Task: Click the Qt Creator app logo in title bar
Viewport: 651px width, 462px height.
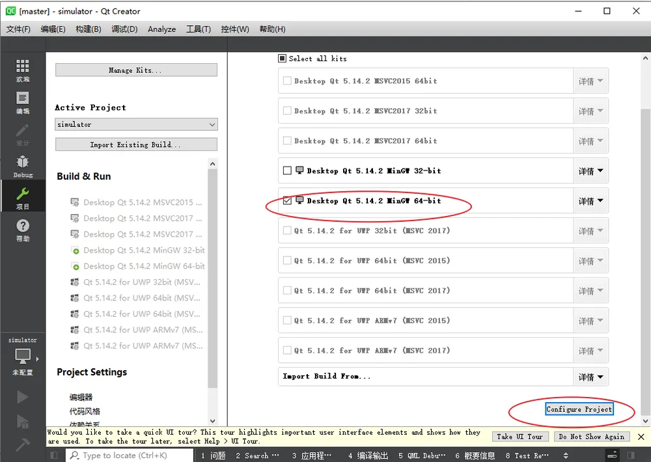Action: (x=11, y=11)
